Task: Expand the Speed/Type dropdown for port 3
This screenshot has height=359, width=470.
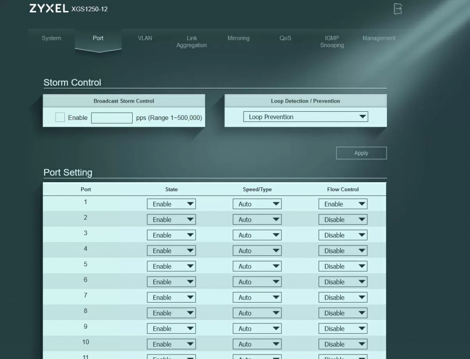Action: click(x=257, y=235)
